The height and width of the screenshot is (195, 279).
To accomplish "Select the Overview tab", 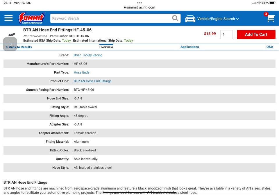I will 106,47.
